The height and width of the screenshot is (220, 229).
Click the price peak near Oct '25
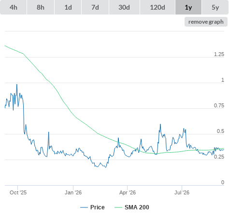click(17, 85)
